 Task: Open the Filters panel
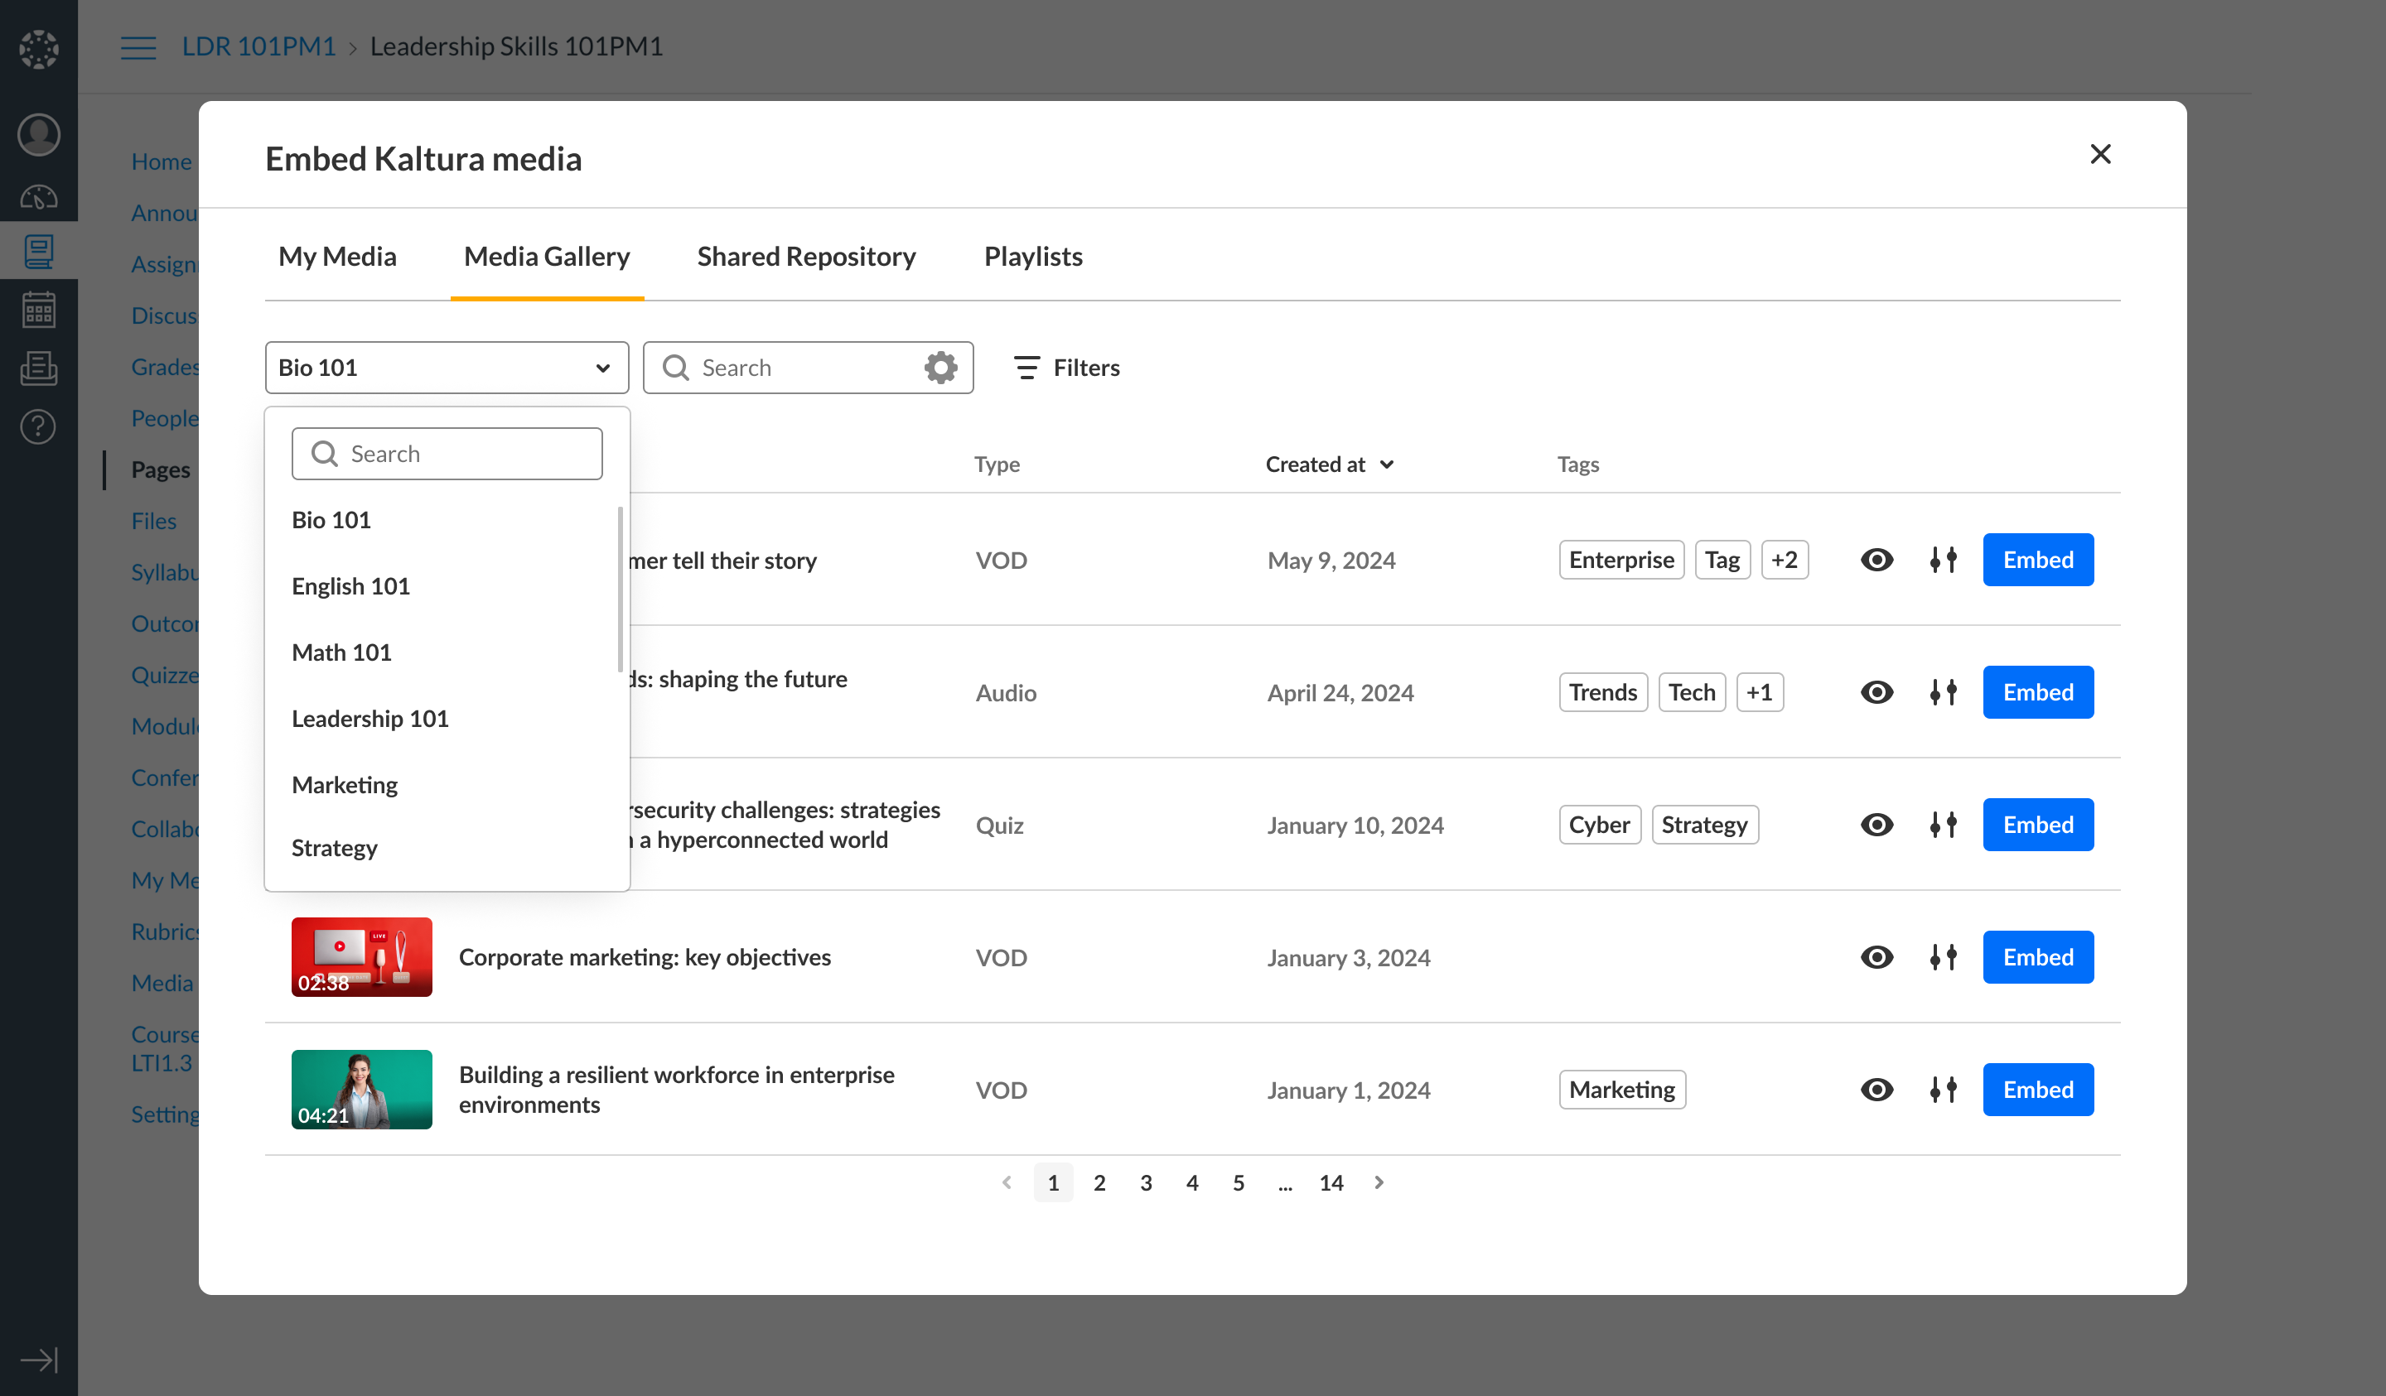click(1066, 368)
